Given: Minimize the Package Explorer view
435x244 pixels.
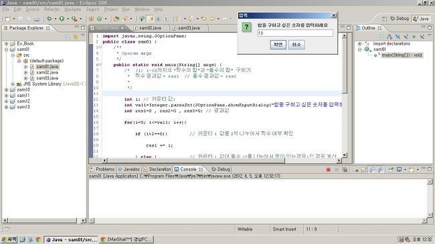Looking at the screenshot, I should coord(76,27).
